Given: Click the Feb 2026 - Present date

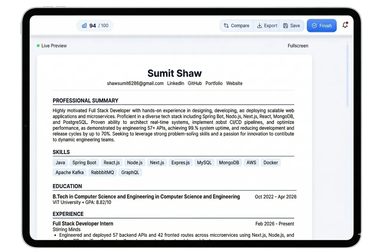Looking at the screenshot, I should [x=275, y=224].
